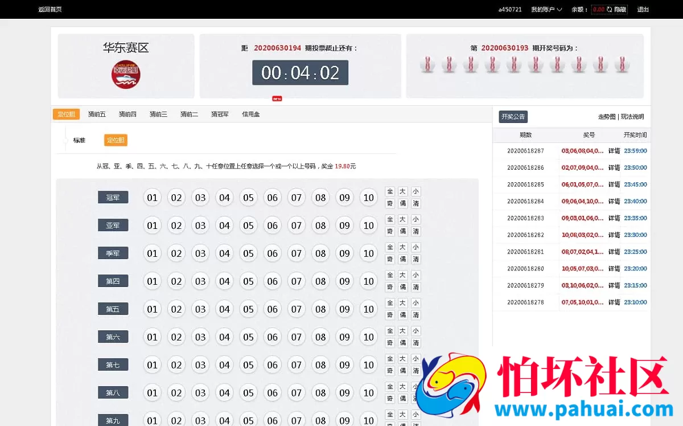Screen dimensions: 683x426
Task: Toggle 全 quick-select for 冠军 row
Action: tap(390, 191)
